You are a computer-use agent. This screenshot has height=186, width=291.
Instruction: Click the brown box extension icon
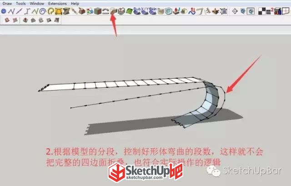(x=82, y=11)
